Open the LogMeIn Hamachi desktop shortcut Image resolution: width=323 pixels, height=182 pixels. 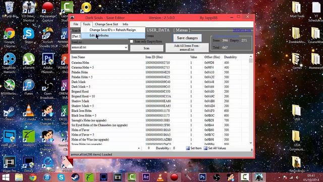pos(10,63)
